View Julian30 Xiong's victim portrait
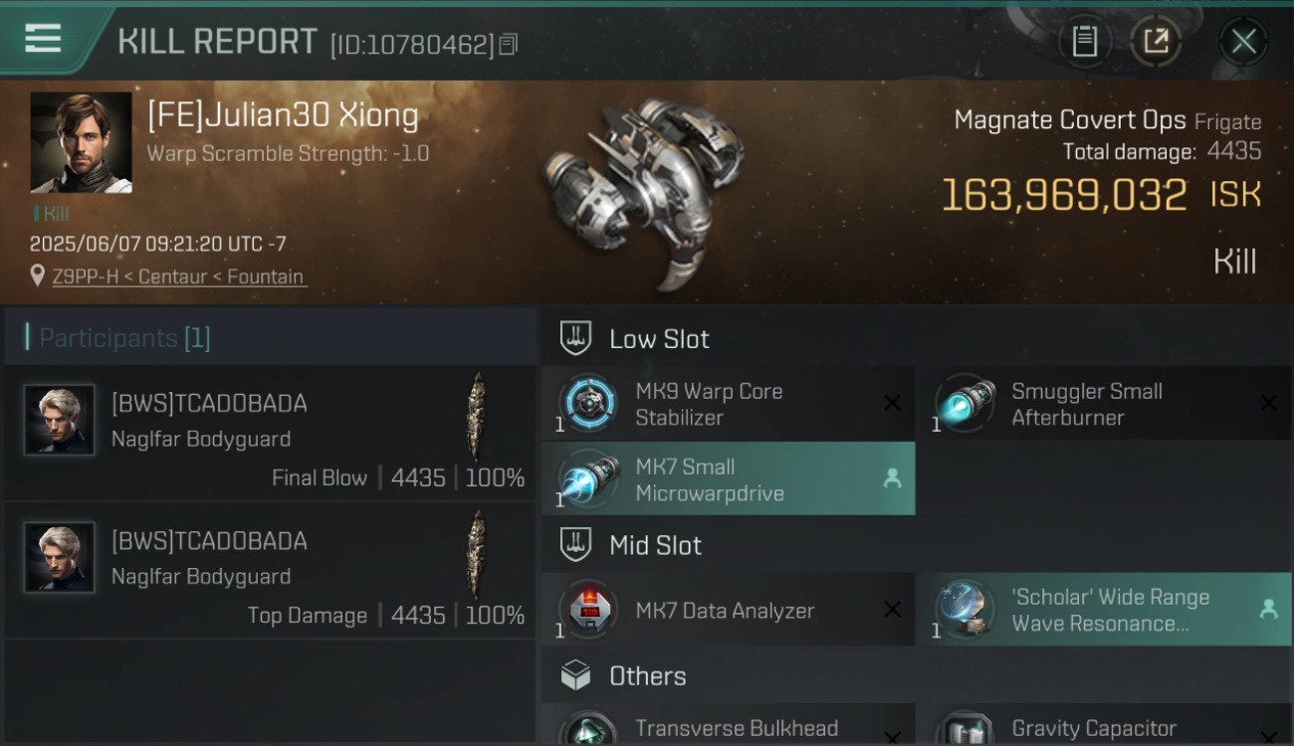The image size is (1294, 746). click(x=81, y=142)
